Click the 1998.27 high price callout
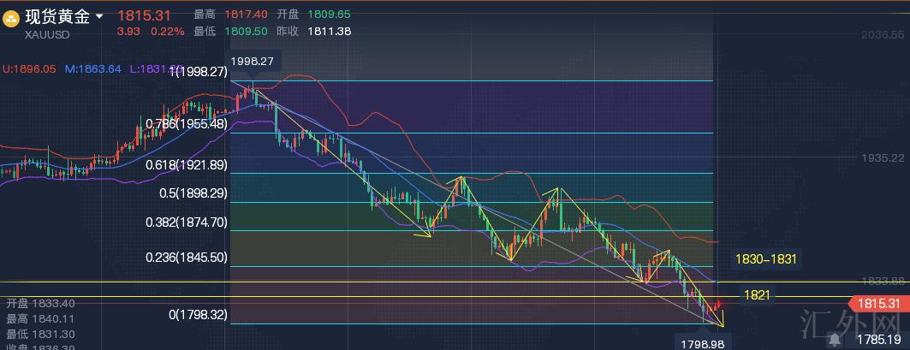The width and height of the screenshot is (910, 350). point(252,62)
